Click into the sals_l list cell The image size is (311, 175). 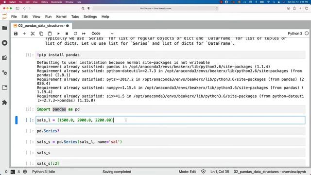tap(170, 120)
